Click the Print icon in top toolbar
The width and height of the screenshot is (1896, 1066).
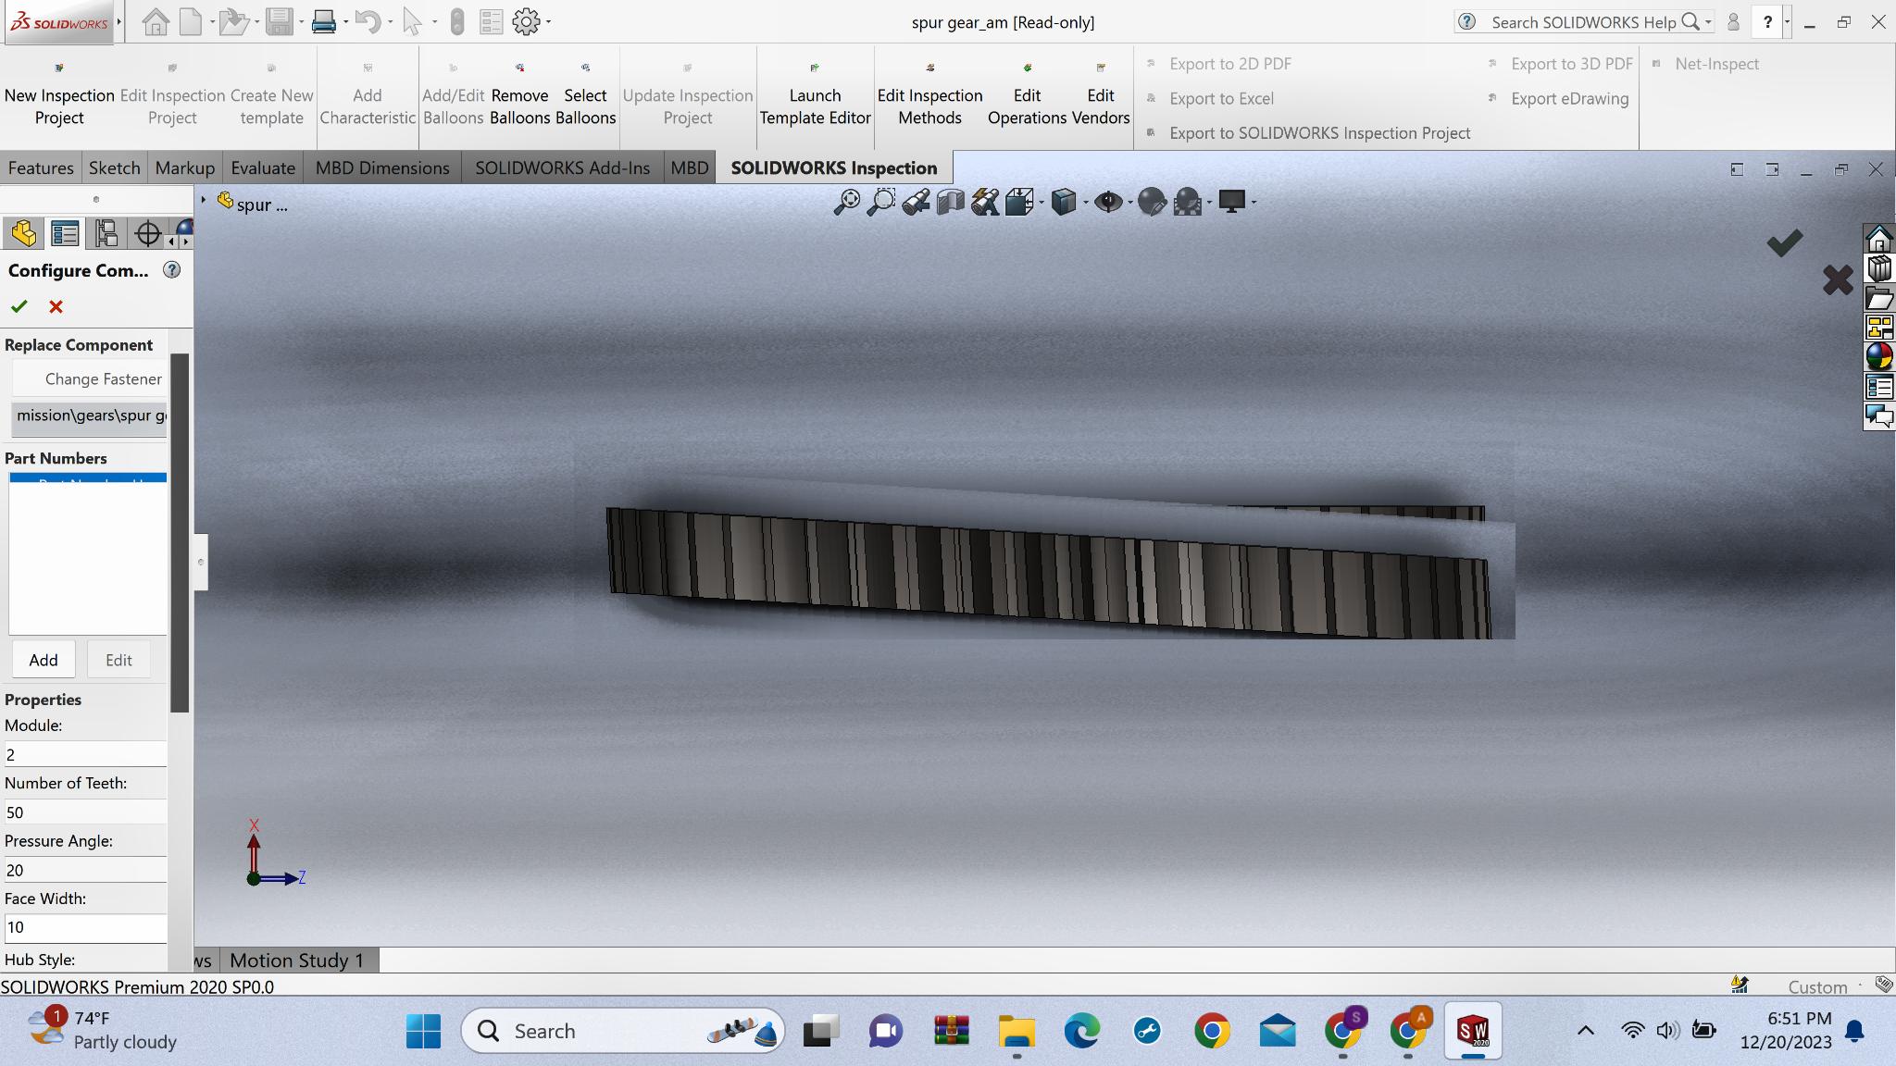[324, 21]
